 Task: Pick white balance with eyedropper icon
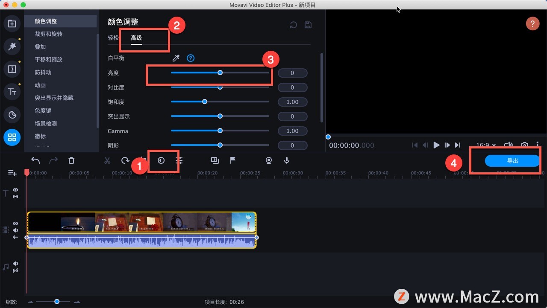coord(176,58)
